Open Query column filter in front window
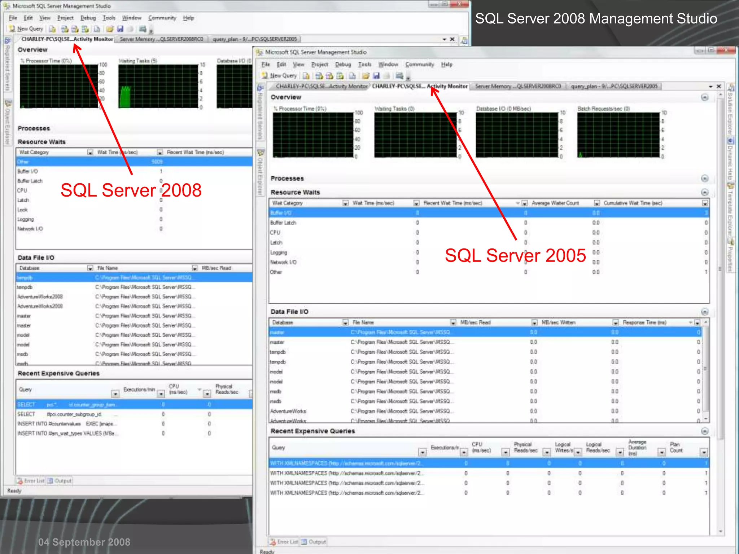 point(422,452)
